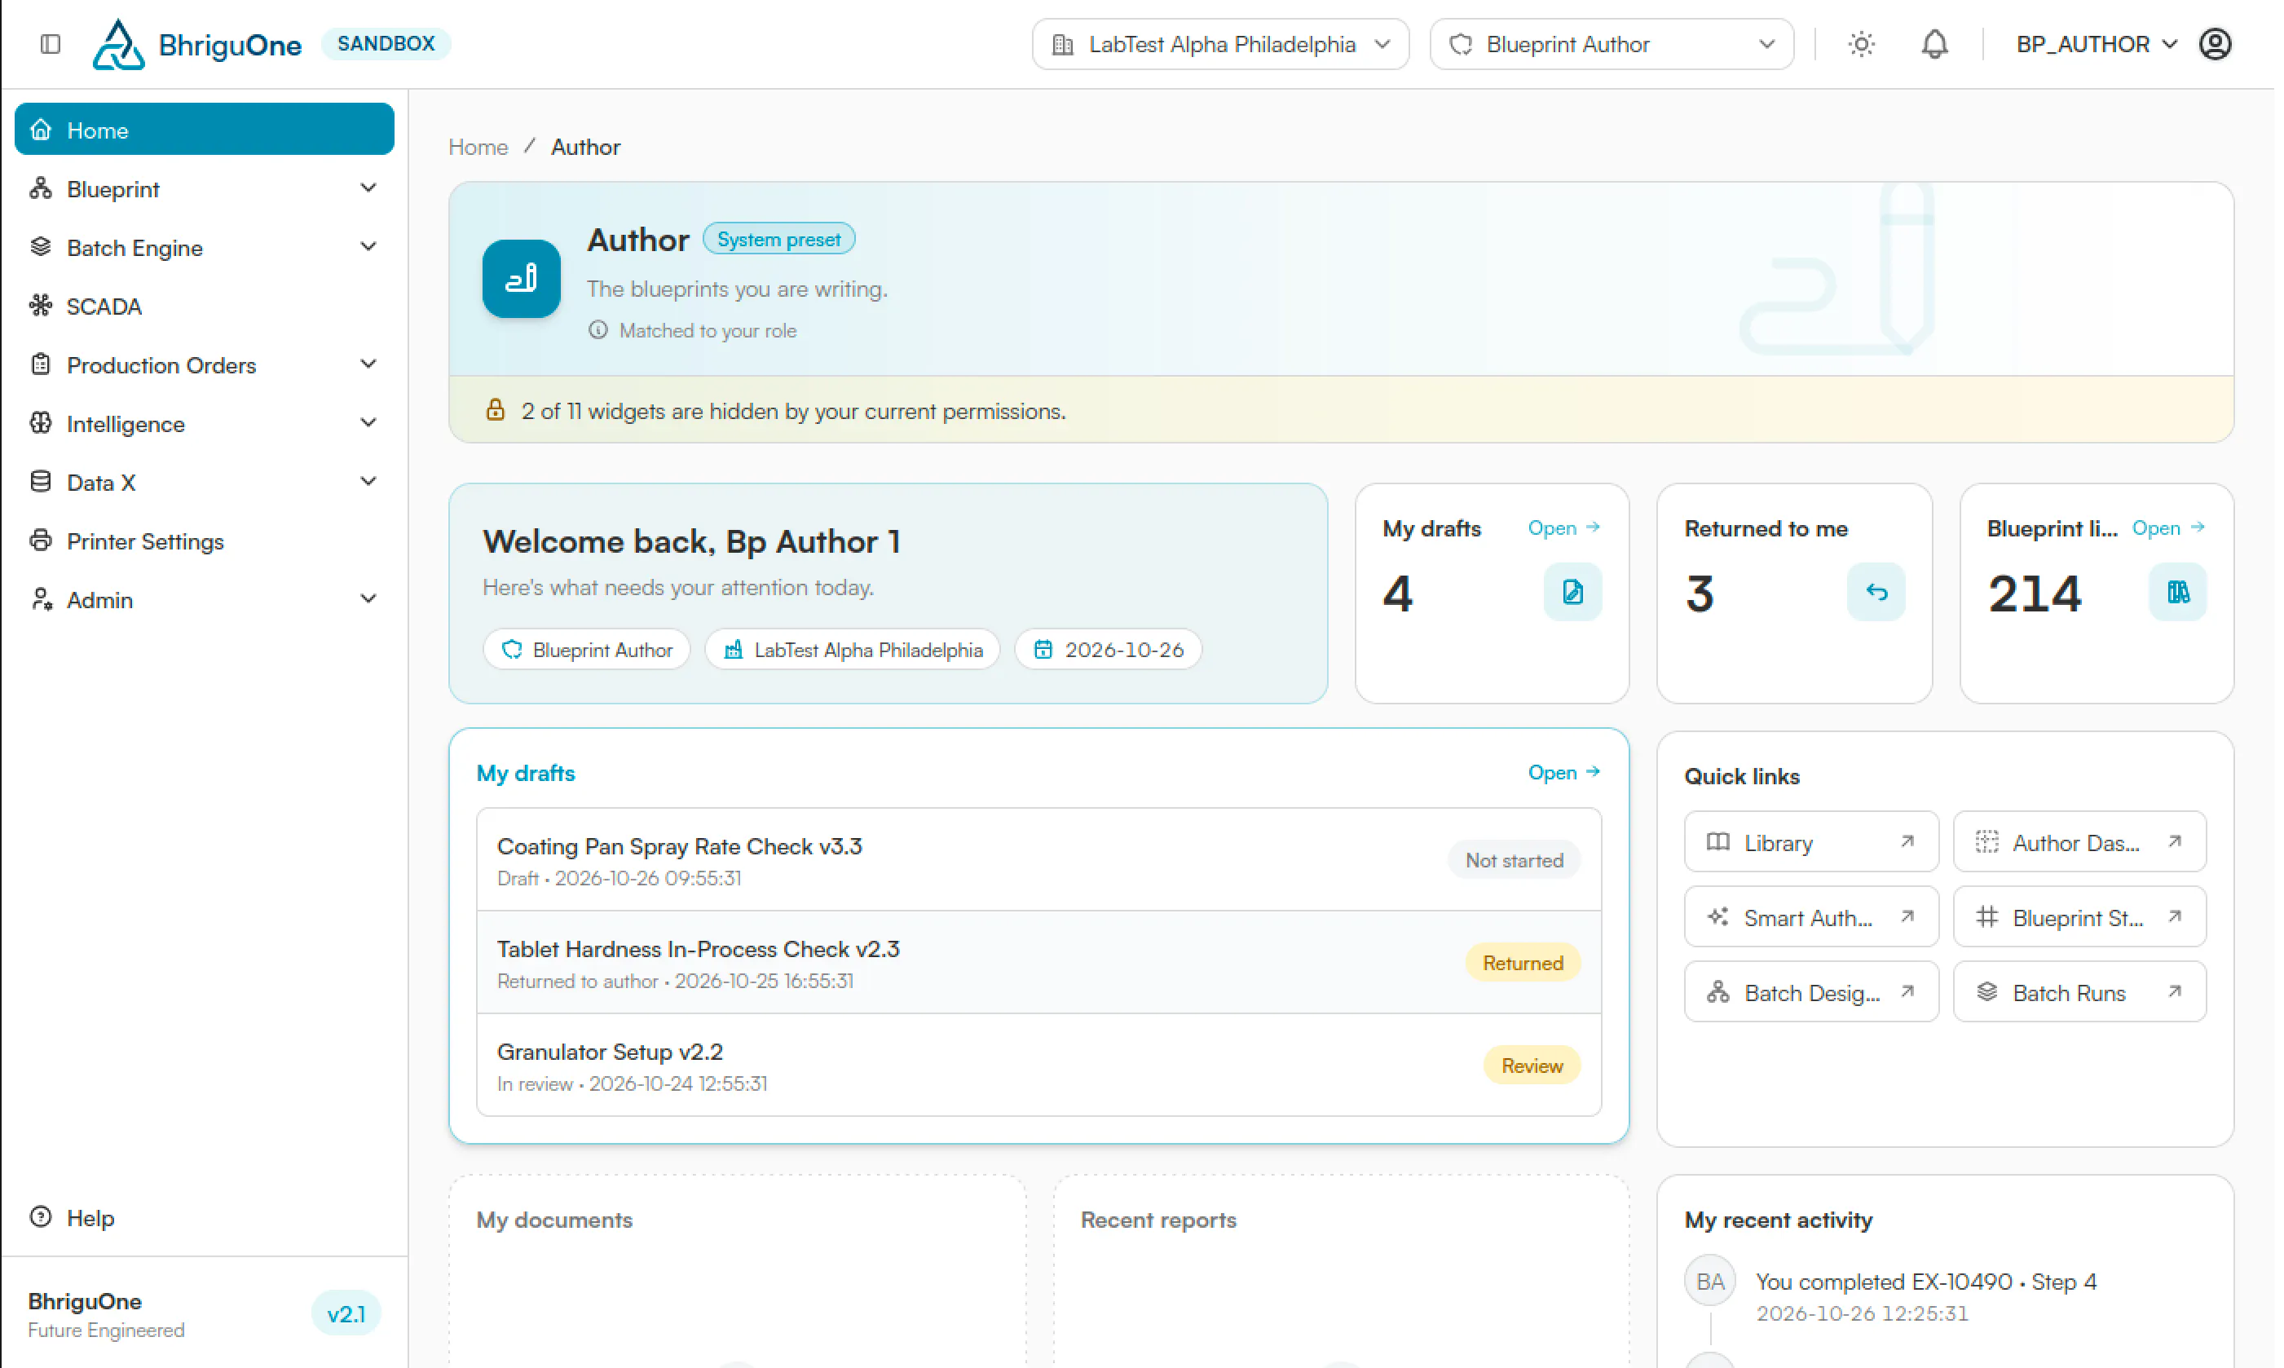Screen dimensions: 2284x1368
Task: Open the Smart Auth... quick link
Action: (1810, 916)
